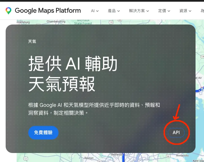Expand the 解決方案 menu

click(139, 11)
